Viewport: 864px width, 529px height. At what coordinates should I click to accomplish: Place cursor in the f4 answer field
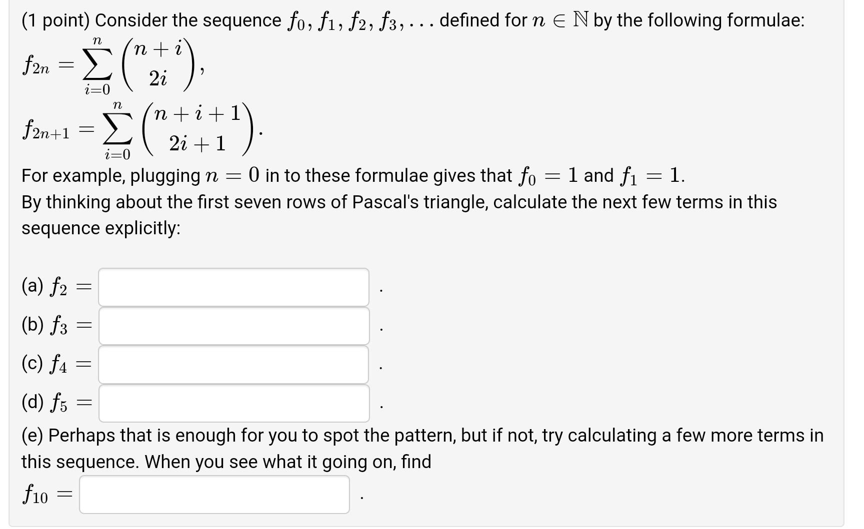tap(233, 364)
